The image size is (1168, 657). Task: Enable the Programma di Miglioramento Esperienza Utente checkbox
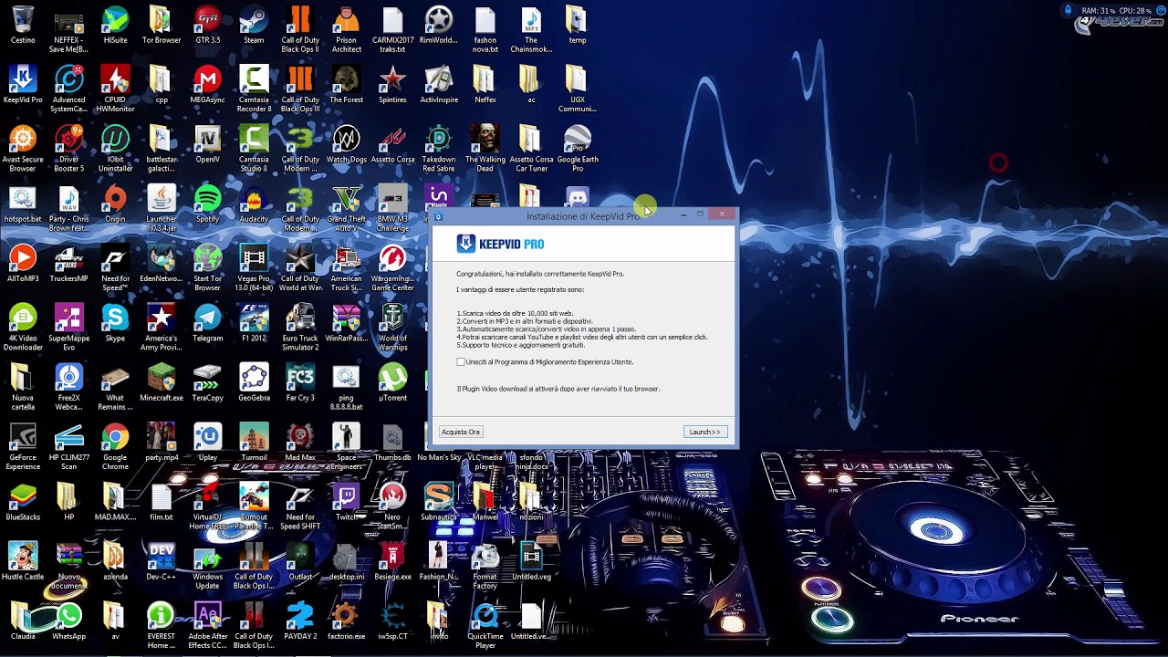coord(461,362)
